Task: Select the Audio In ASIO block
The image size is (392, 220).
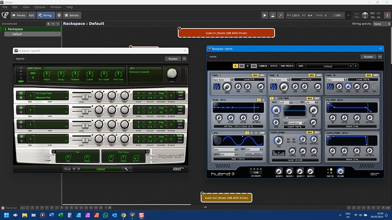Action: 227,33
